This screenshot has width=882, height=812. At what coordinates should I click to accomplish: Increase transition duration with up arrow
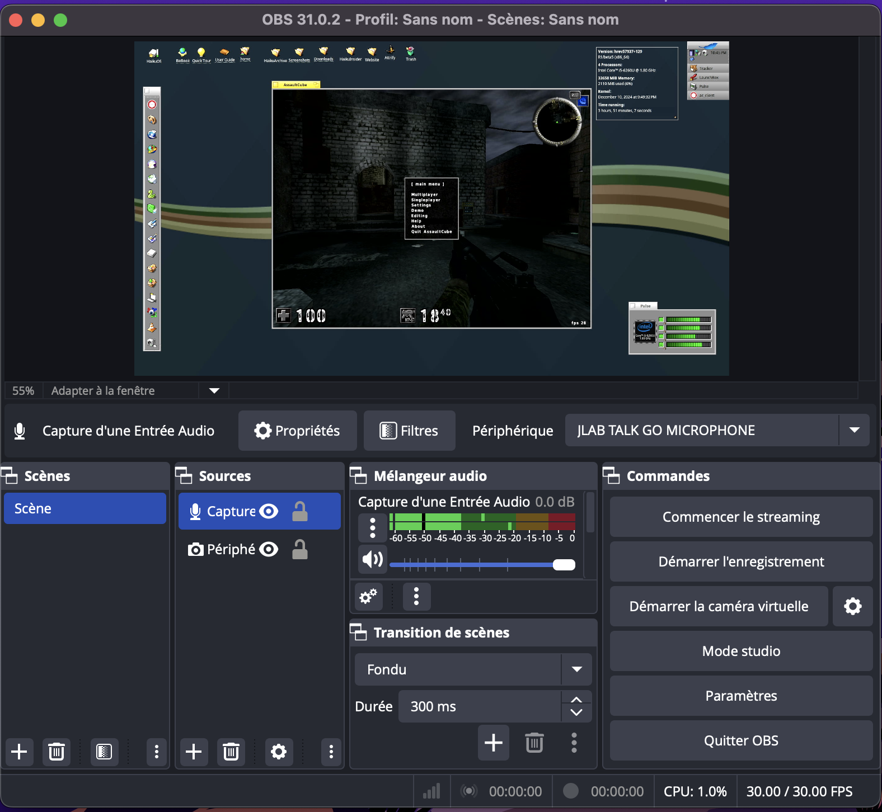tap(576, 699)
